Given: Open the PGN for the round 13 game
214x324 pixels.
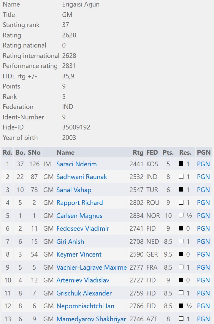Looking at the screenshot, I should click(203, 319).
